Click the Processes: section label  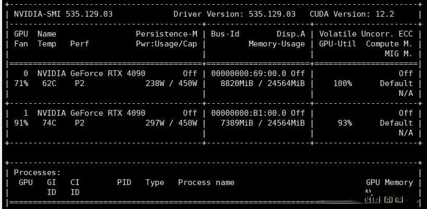(x=38, y=173)
